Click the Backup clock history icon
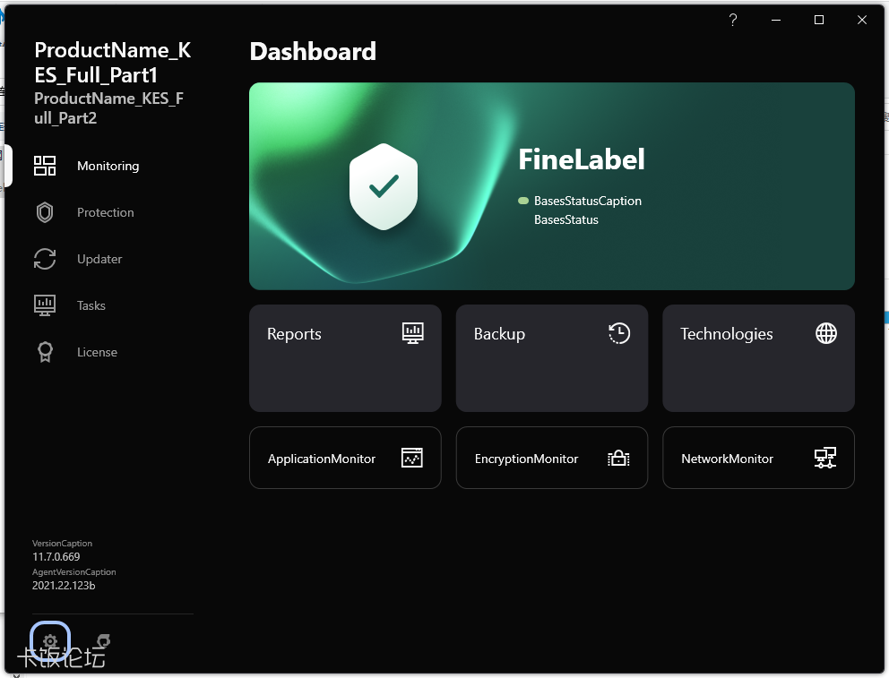The height and width of the screenshot is (678, 889). click(x=619, y=333)
